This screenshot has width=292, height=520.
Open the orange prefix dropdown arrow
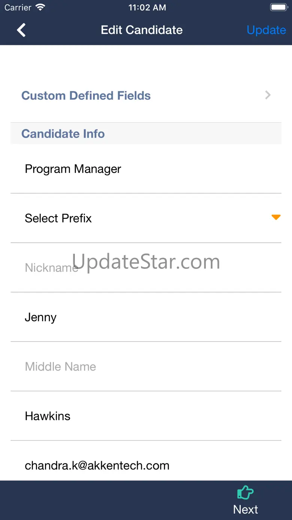click(x=276, y=217)
